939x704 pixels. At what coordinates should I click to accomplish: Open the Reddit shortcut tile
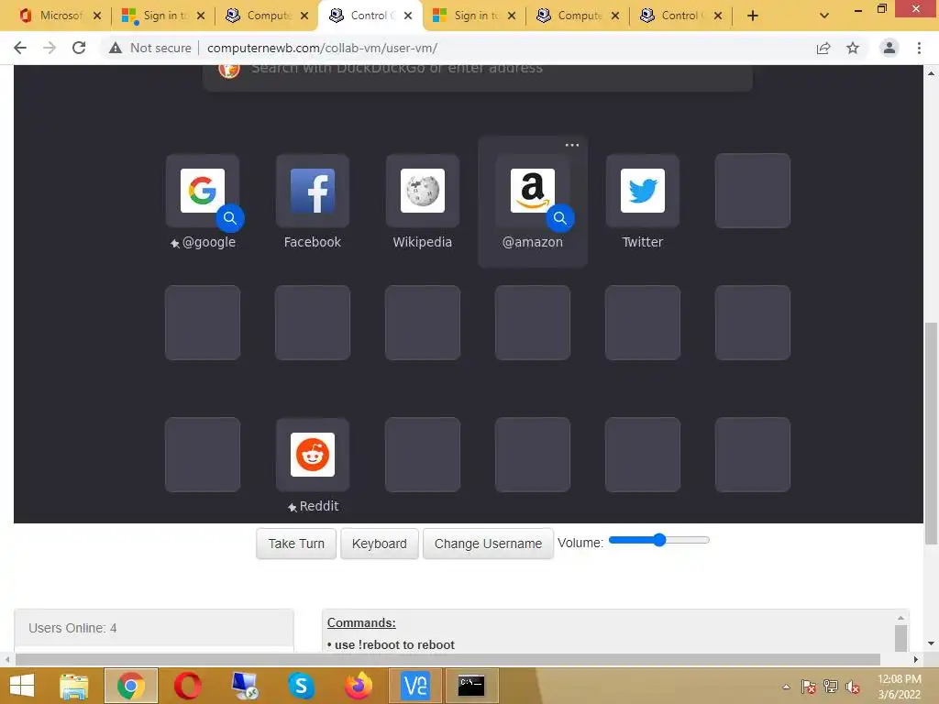pyautogui.click(x=312, y=455)
